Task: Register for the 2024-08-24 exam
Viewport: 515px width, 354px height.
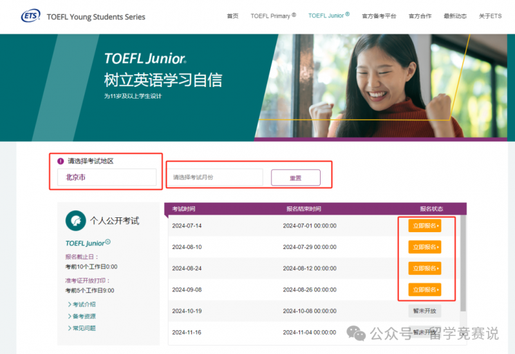Action: click(425, 268)
